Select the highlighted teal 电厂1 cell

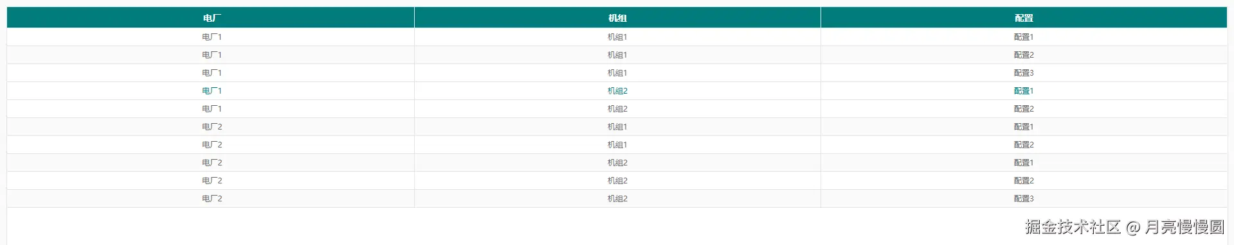[x=212, y=91]
